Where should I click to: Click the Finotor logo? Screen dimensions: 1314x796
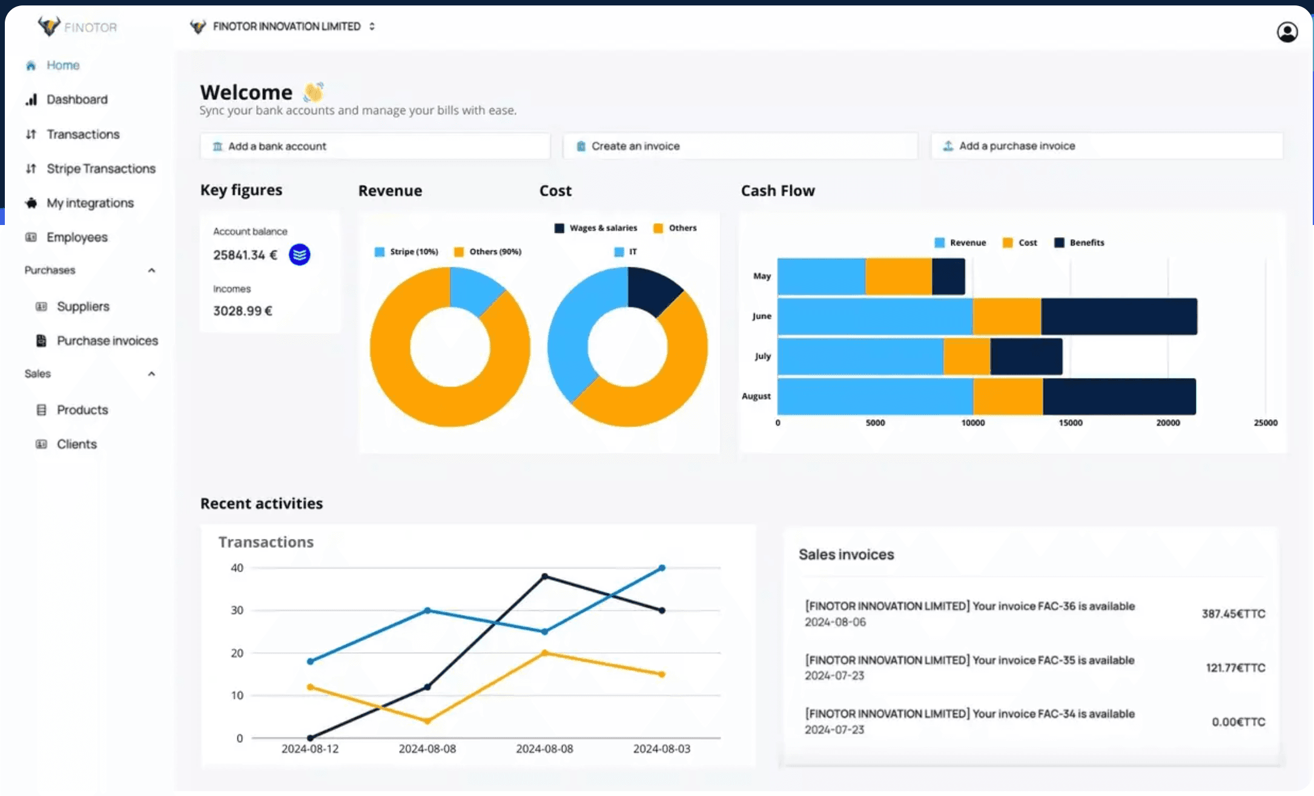[x=78, y=27]
